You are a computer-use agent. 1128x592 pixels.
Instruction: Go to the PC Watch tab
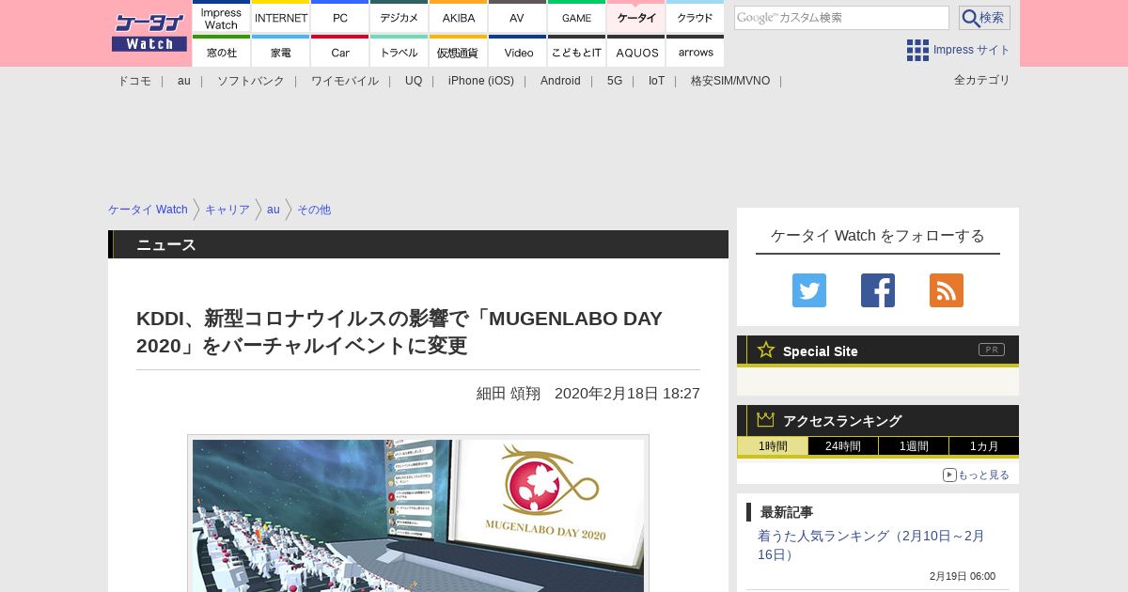[340, 17]
